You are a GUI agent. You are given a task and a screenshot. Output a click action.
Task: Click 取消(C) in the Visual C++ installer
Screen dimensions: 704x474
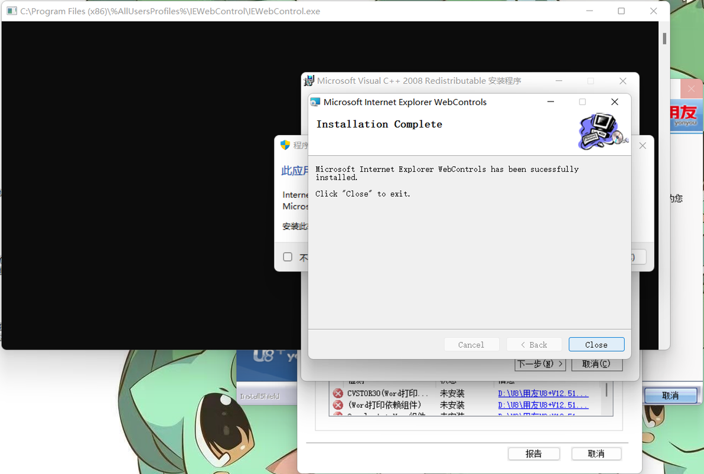click(597, 364)
